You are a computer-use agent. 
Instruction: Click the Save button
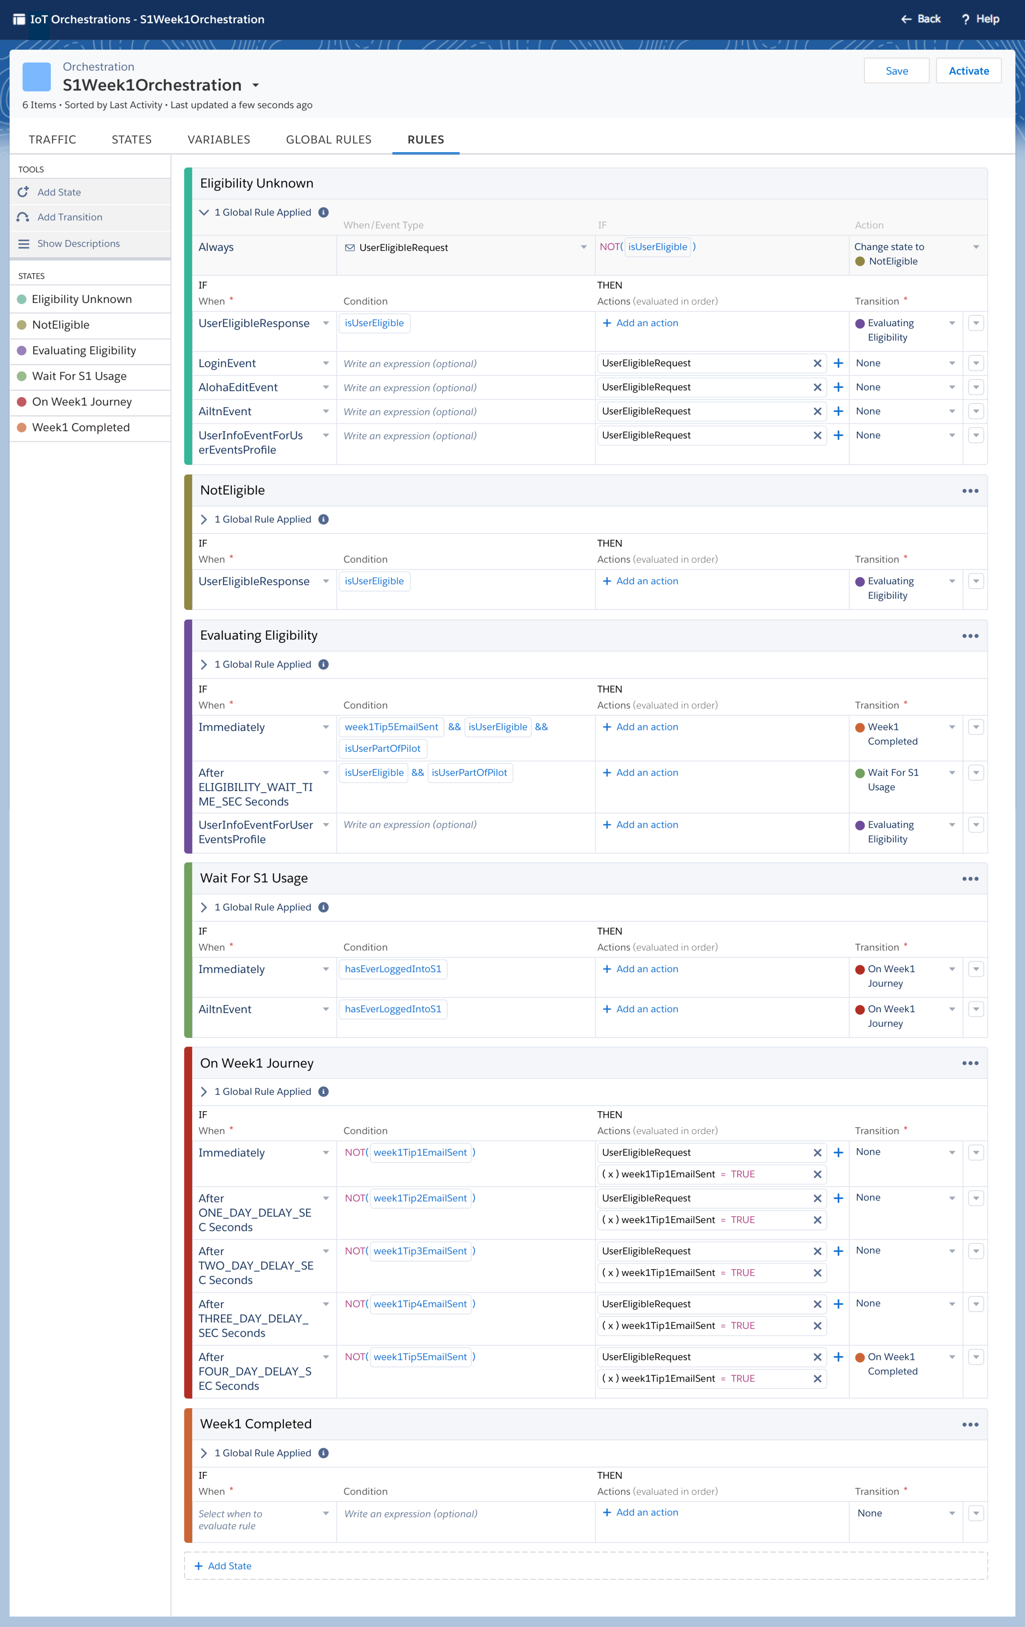coord(896,71)
